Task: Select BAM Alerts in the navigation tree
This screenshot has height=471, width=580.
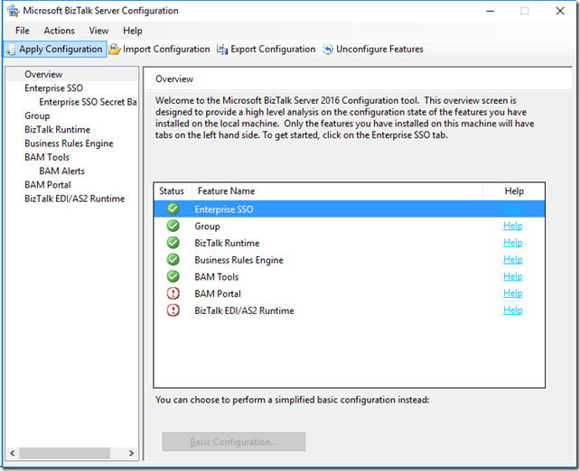Action: [61, 171]
